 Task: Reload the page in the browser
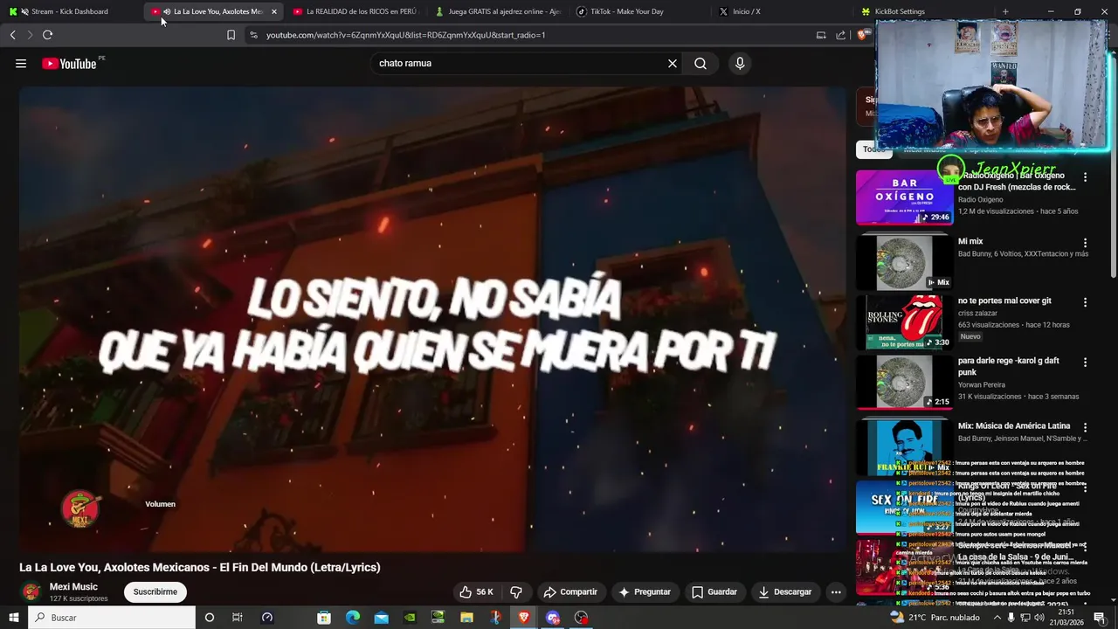pyautogui.click(x=47, y=35)
